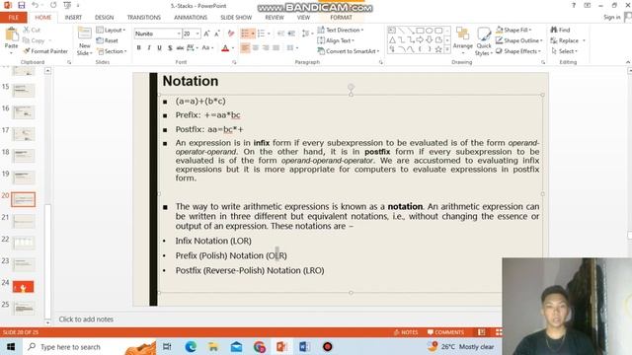Click the Undo arrow icon

(x=36, y=5)
